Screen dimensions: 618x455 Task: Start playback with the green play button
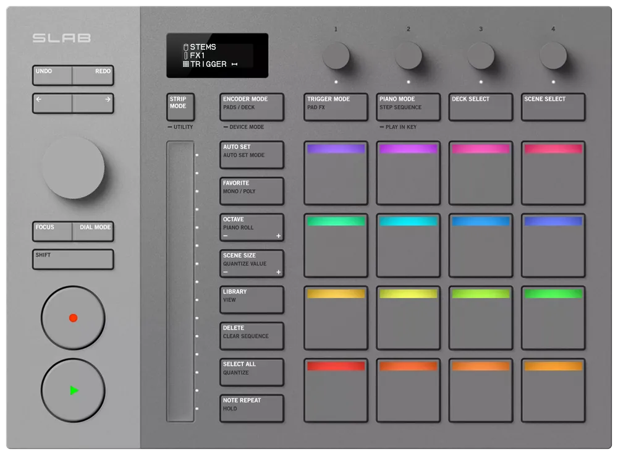74,390
